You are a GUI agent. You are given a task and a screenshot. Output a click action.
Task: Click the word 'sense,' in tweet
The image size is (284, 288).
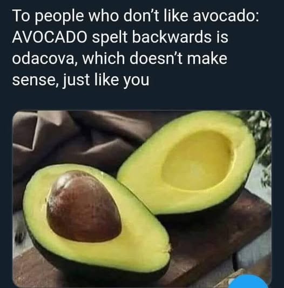point(35,80)
